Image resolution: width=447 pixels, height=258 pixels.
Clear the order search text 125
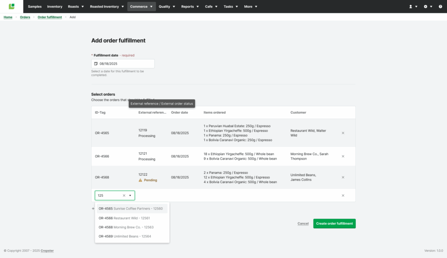tap(124, 195)
